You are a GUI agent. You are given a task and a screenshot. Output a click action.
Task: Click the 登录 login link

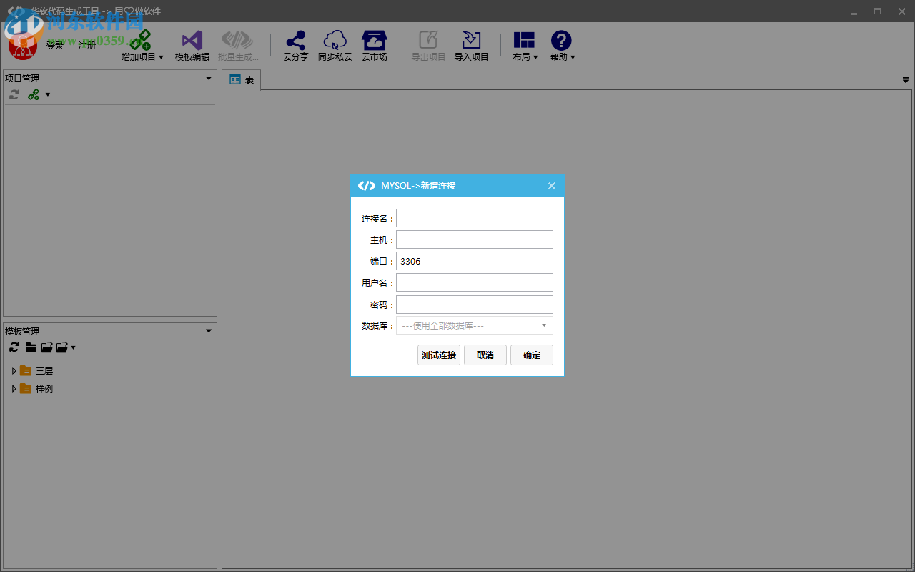pyautogui.click(x=55, y=46)
